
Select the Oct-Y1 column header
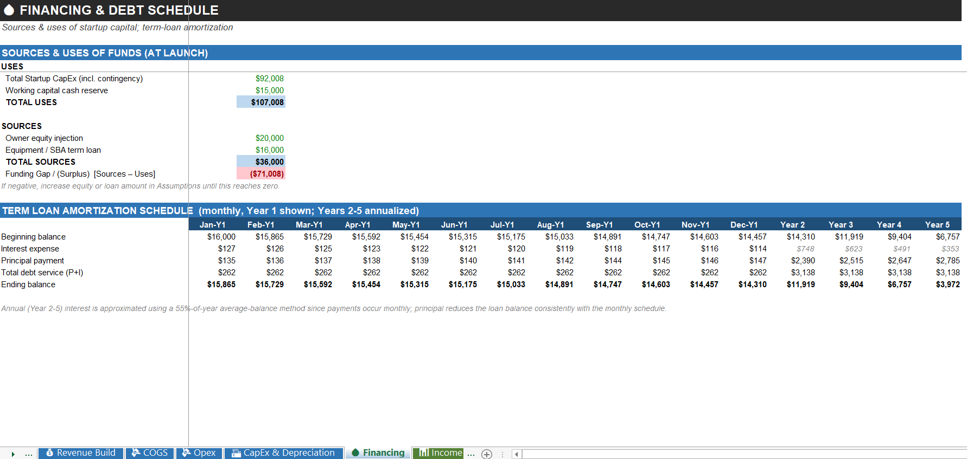[x=647, y=225]
